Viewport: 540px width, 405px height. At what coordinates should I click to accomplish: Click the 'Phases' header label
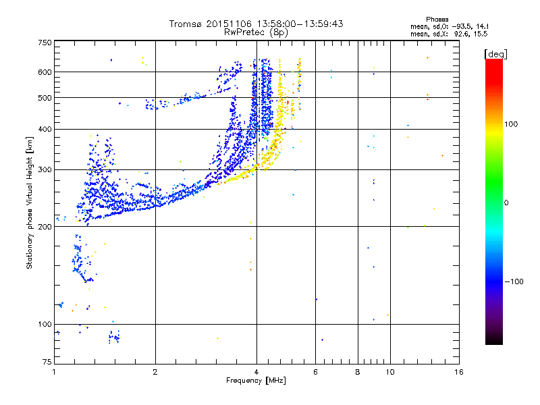click(437, 20)
